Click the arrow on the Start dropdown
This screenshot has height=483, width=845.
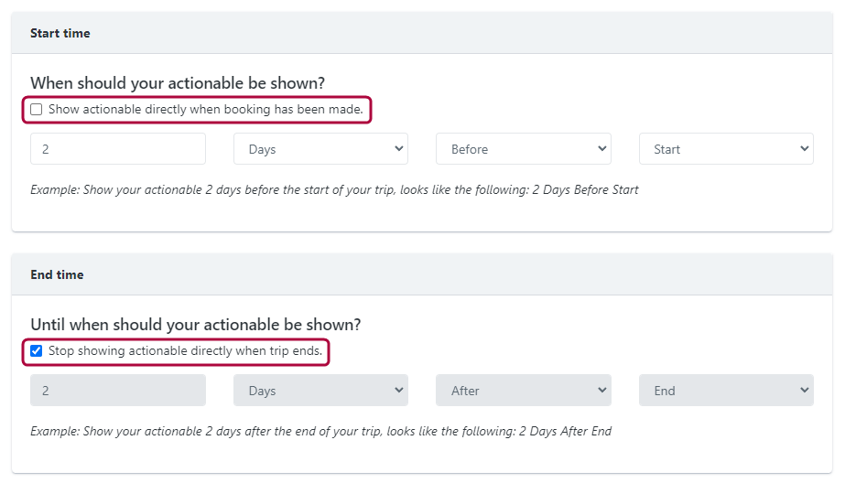pos(804,148)
